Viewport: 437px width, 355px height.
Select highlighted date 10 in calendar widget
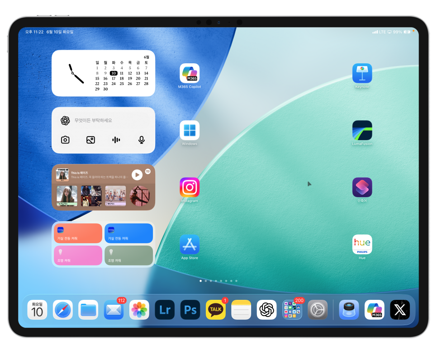114,73
